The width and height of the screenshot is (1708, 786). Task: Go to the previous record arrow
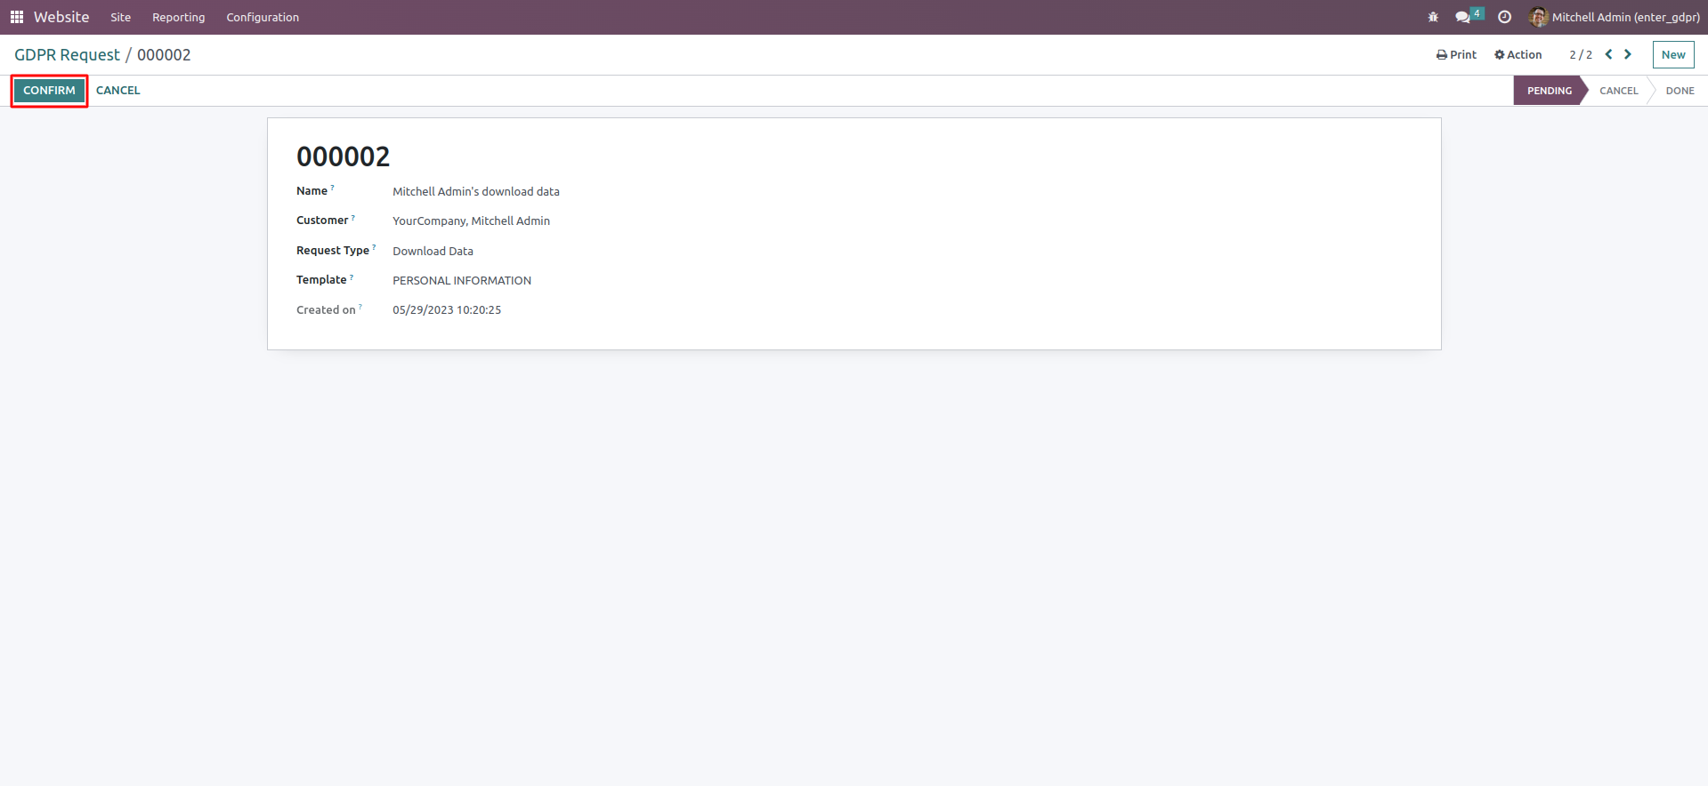[1609, 54]
